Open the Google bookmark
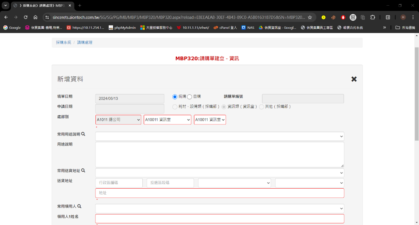419x225 pixels. pyautogui.click(x=12, y=27)
